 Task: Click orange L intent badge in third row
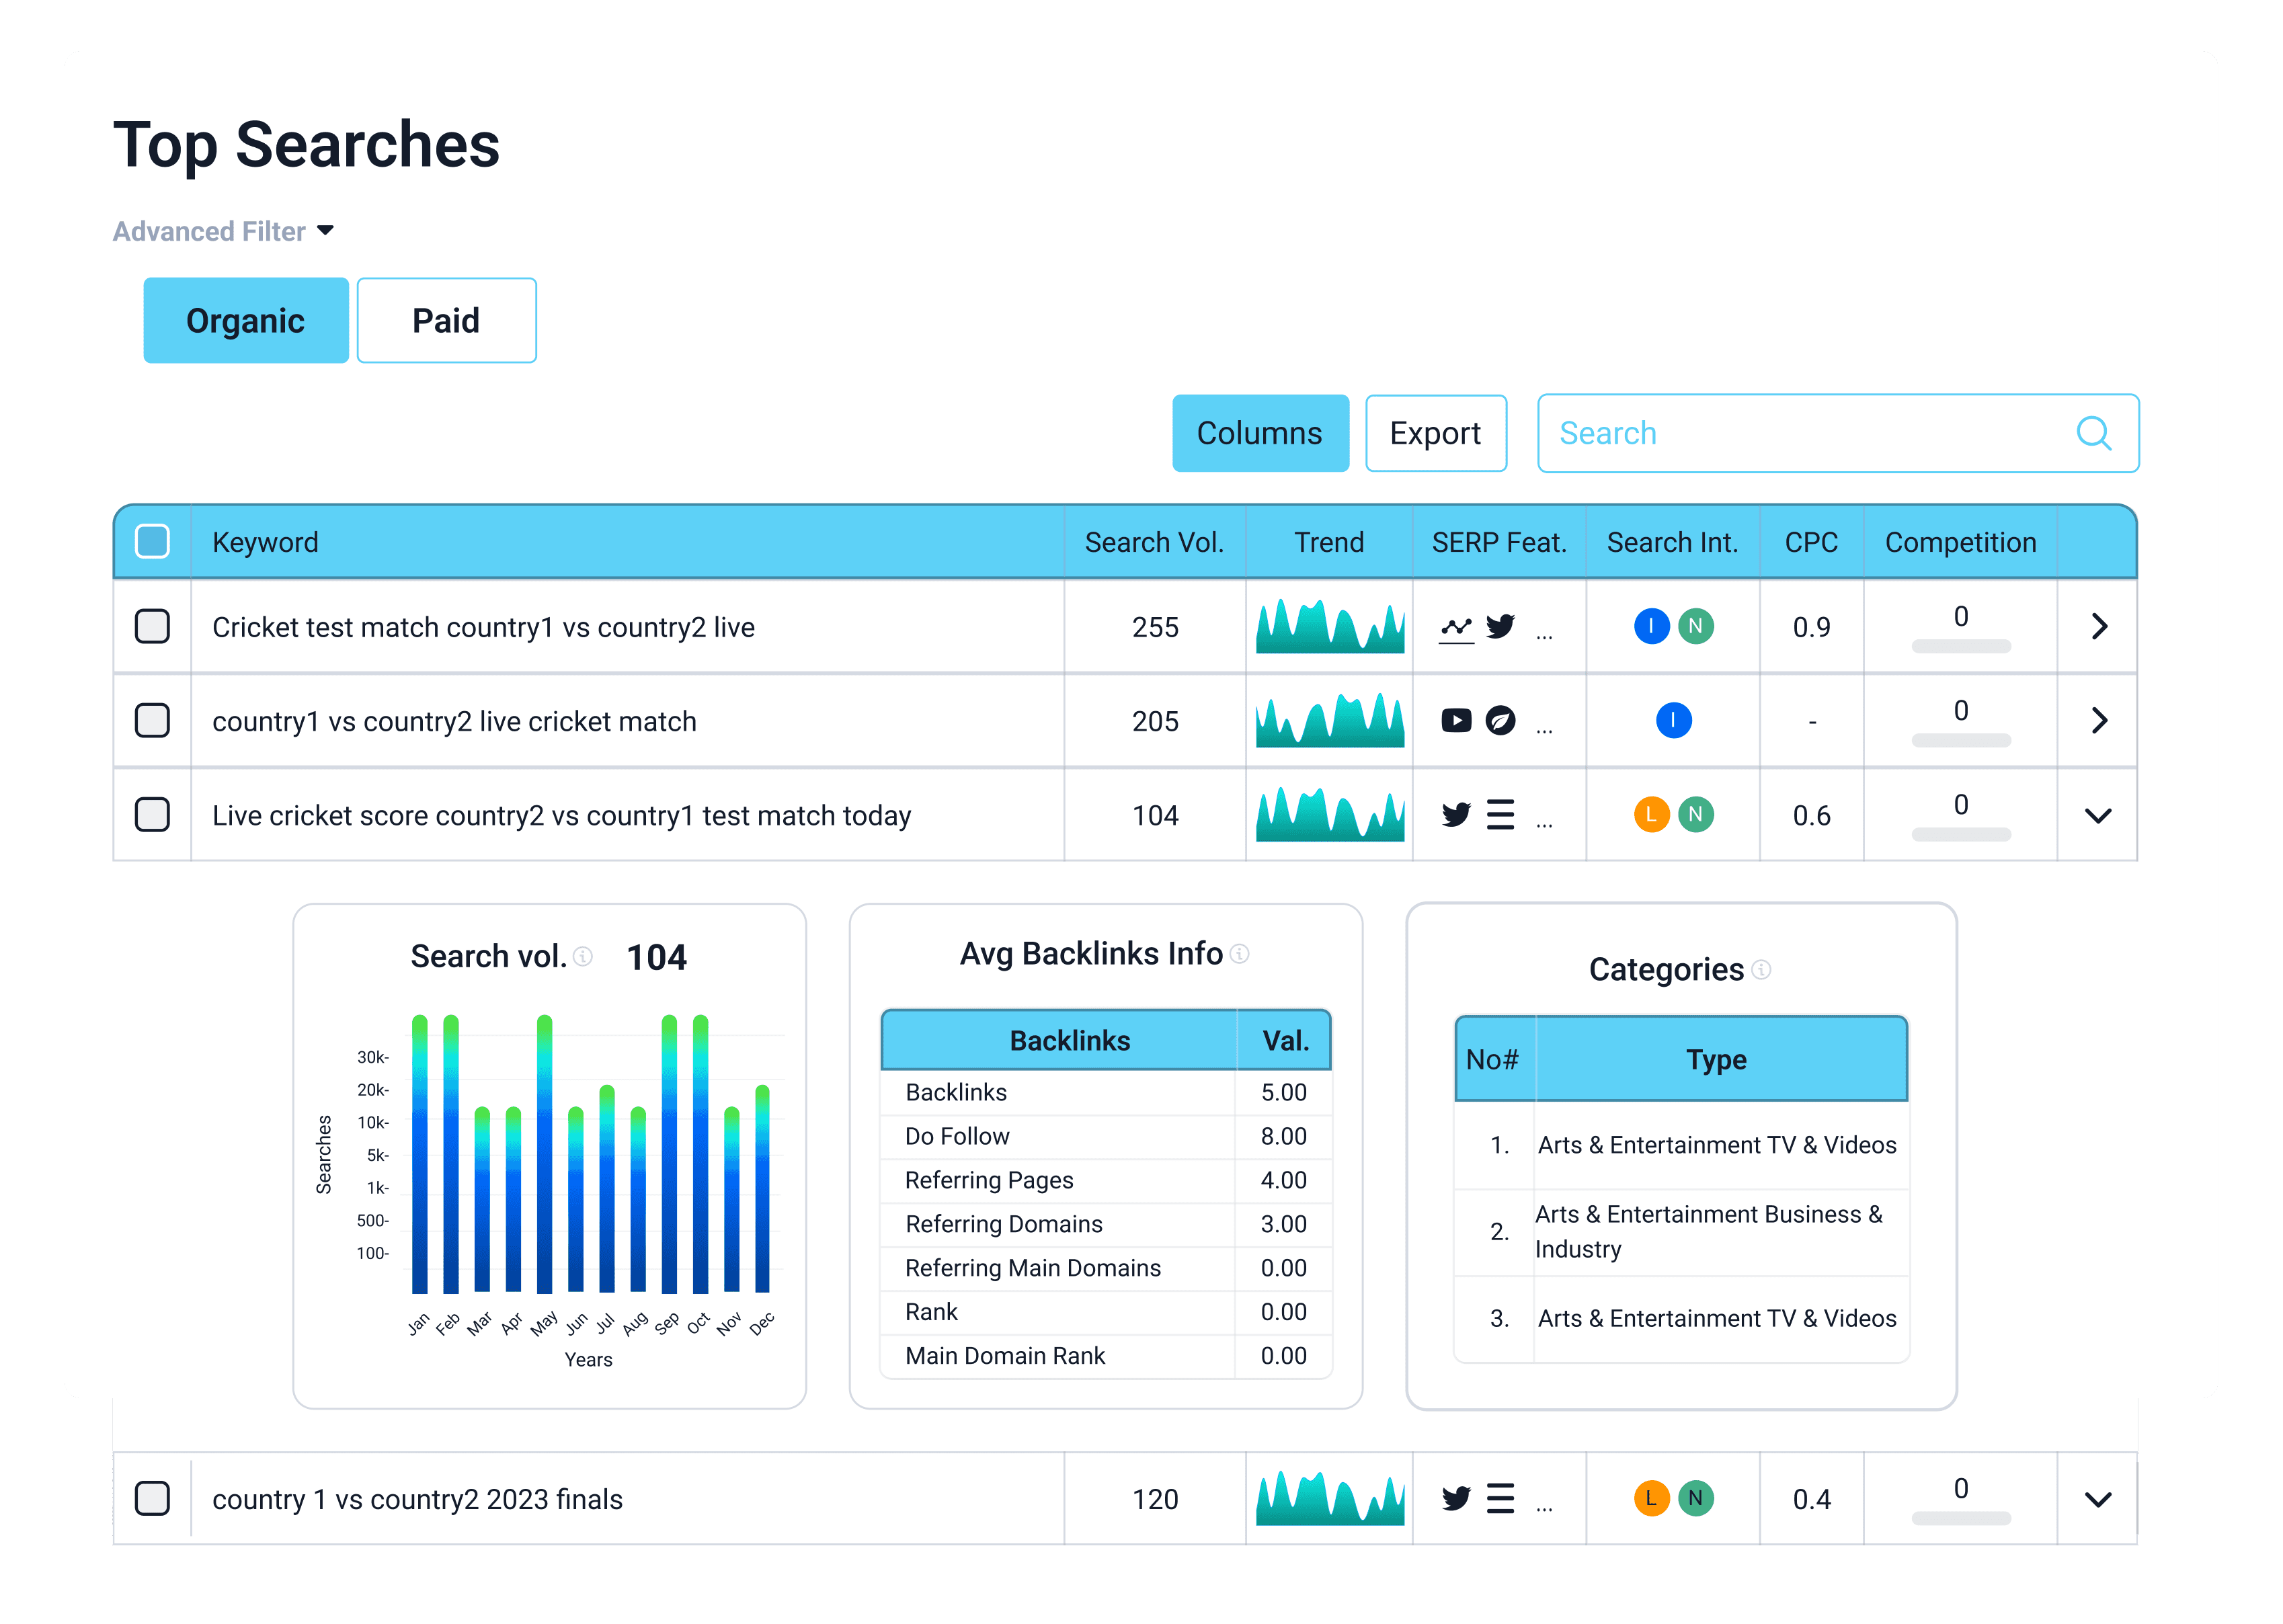pyautogui.click(x=1651, y=814)
